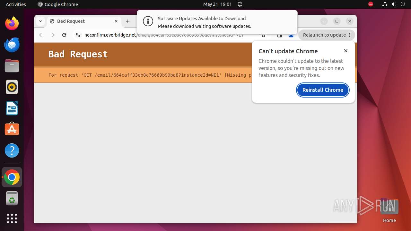
Task: Launch Rhythmbox music player
Action: [x=12, y=87]
